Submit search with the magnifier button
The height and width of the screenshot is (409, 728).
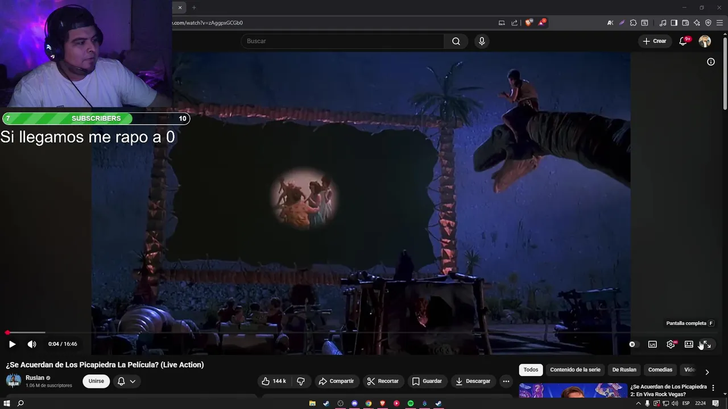[456, 41]
